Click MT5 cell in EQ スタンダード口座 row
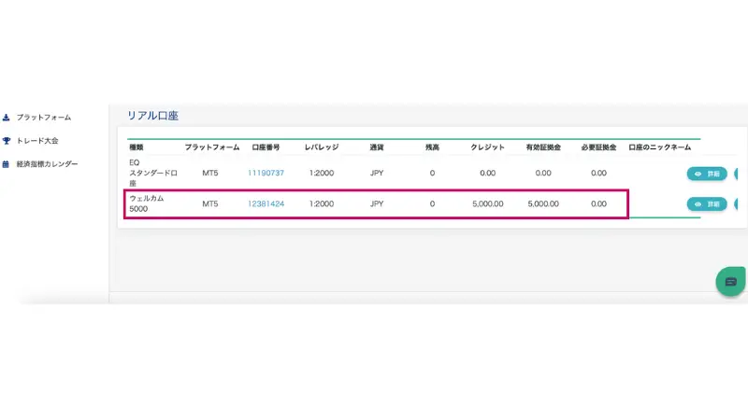Screen dimensions: 748x420 [x=209, y=173]
